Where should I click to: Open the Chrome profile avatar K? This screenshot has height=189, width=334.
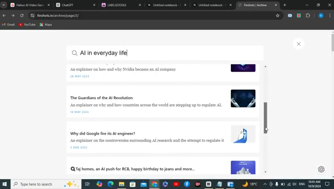coord(321,15)
